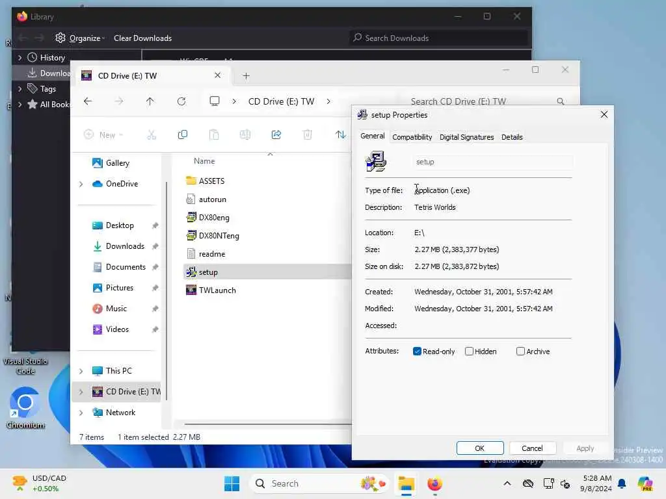Image resolution: width=666 pixels, height=499 pixels.
Task: Expand breadcrumb chevron after CD Drive (E:) TW
Action: pyautogui.click(x=328, y=101)
